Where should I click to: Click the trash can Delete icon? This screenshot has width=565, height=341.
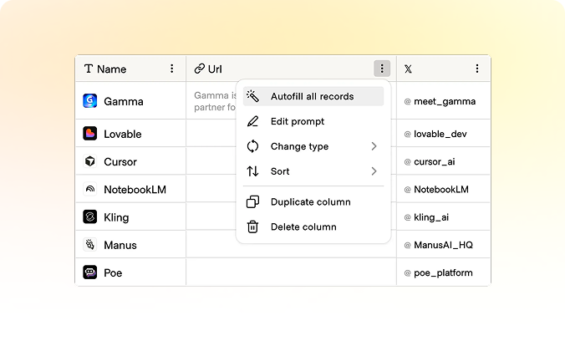pos(252,226)
